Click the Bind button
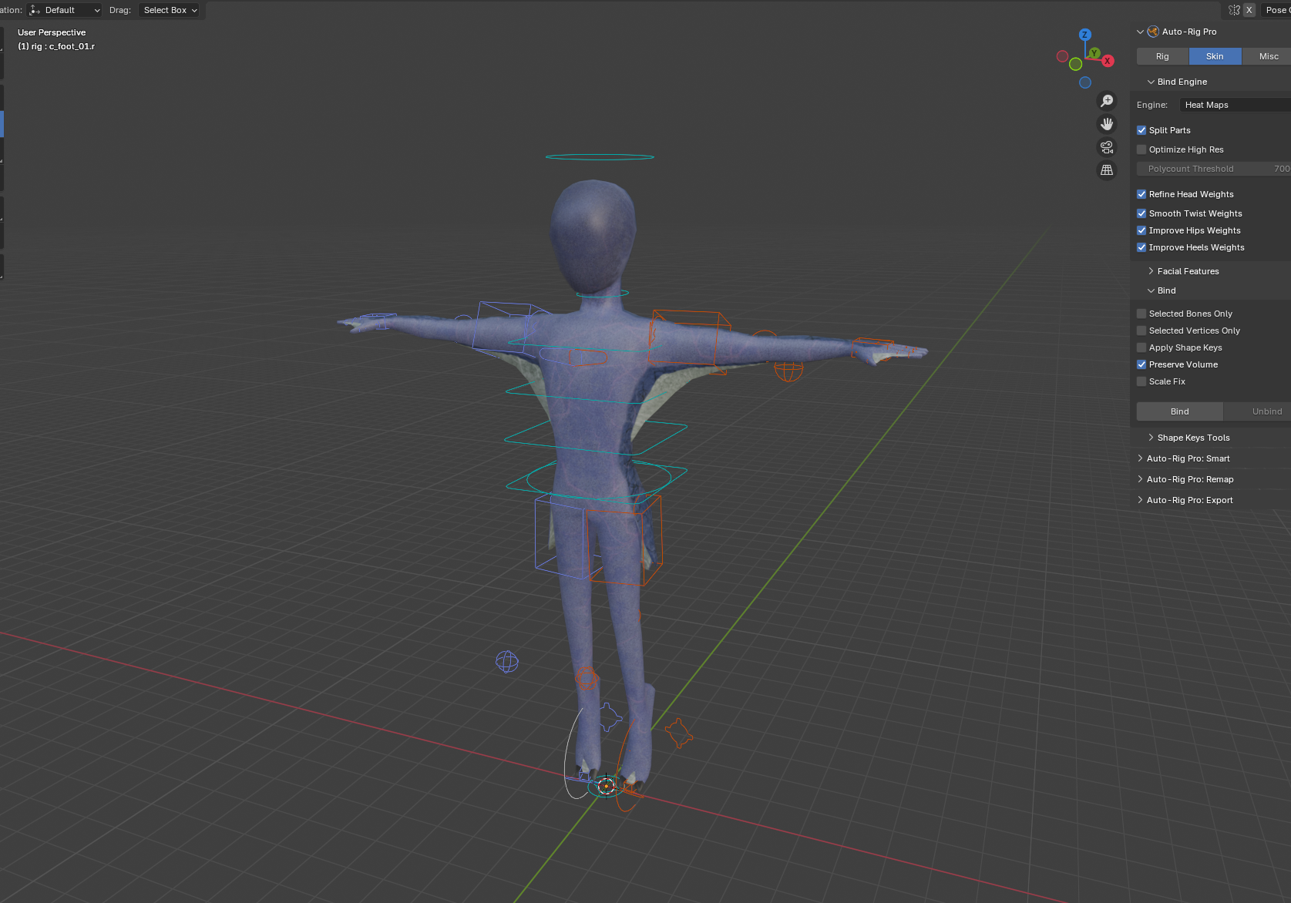The height and width of the screenshot is (903, 1291). click(x=1179, y=411)
